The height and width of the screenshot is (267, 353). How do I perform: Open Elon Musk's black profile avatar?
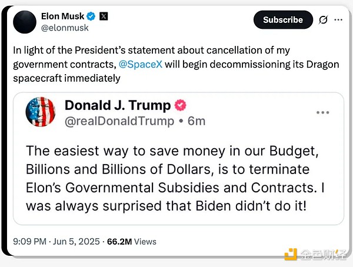tap(24, 21)
